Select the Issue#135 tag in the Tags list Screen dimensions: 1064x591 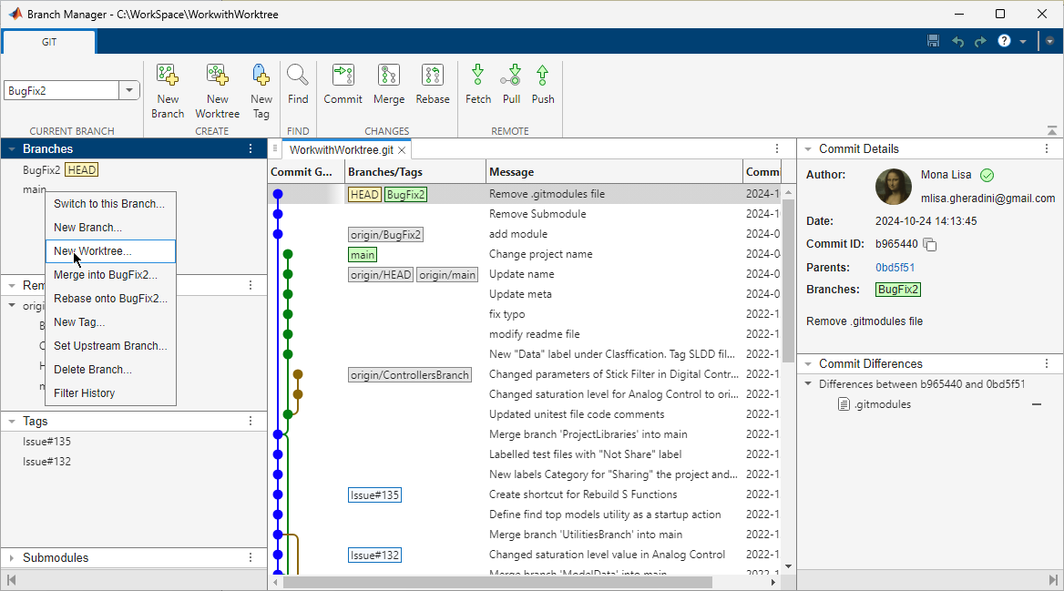46,442
